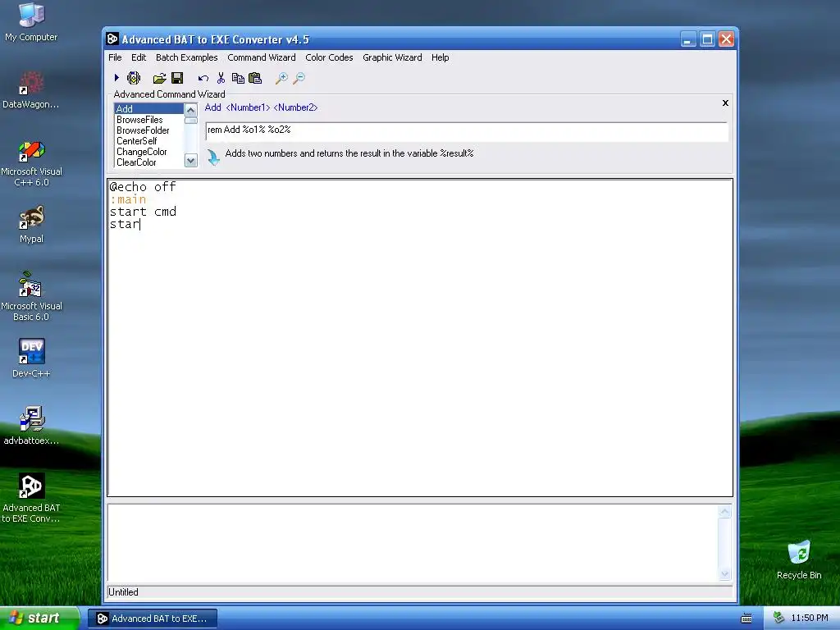Open the Batch Examples menu

pos(187,57)
